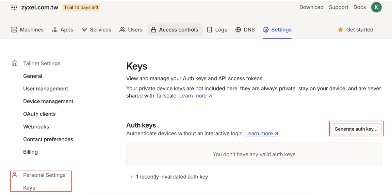The image size is (392, 195).
Task: Switch to the Users tab
Action: 131,30
